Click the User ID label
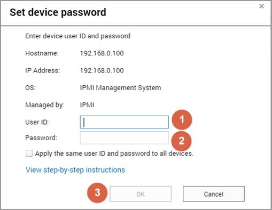 (x=37, y=122)
